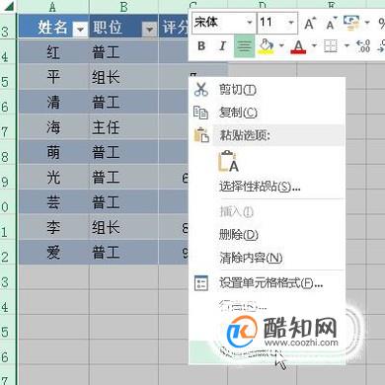Screen dimensions: 385x385
Task: Click the cell format painter icon
Action: tap(351, 22)
